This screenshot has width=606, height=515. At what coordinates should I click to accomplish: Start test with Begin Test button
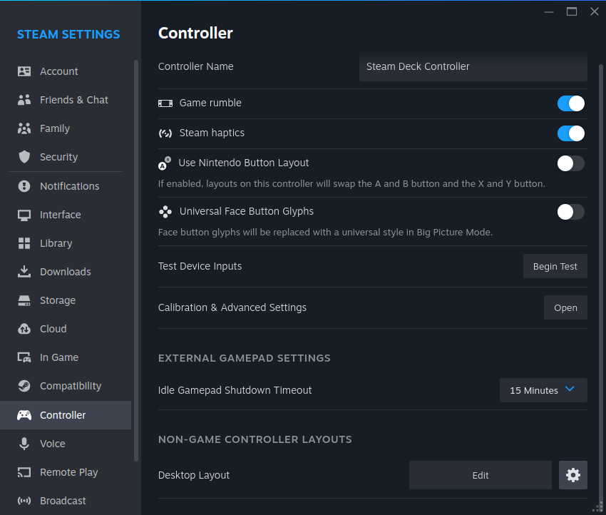click(555, 266)
